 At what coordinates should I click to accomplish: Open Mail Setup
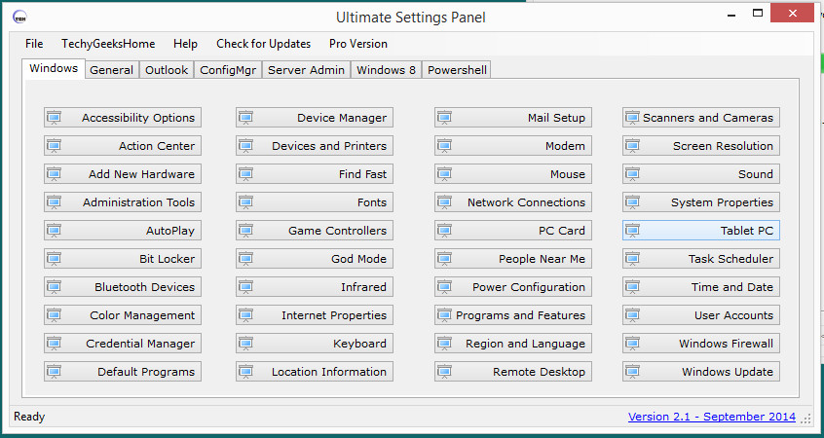tap(513, 118)
